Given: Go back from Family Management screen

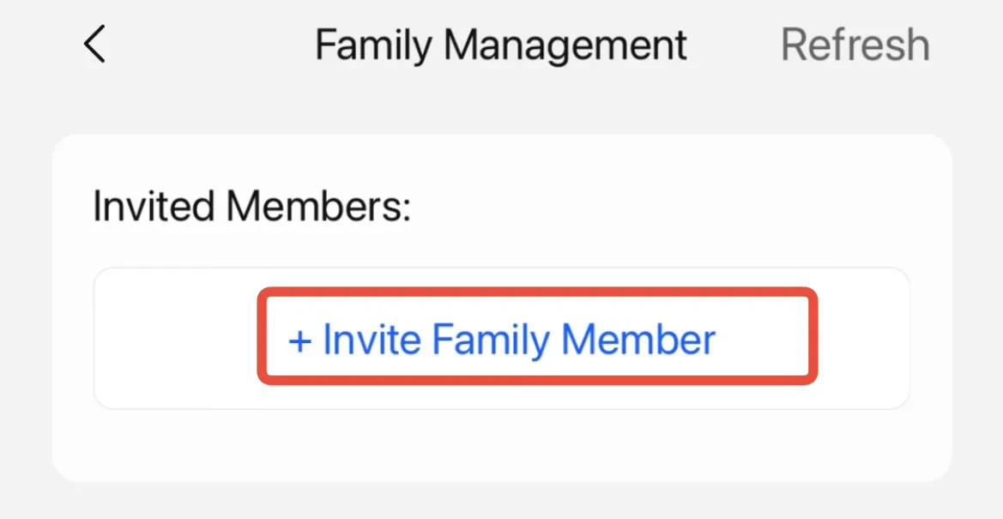Looking at the screenshot, I should pyautogui.click(x=94, y=45).
